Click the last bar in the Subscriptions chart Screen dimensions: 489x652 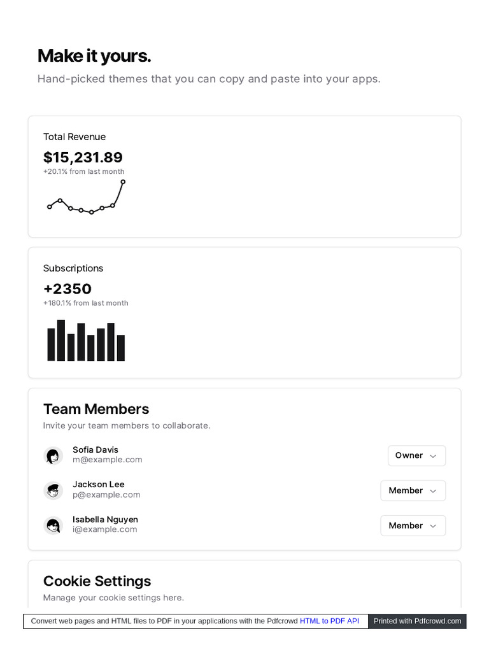point(121,348)
